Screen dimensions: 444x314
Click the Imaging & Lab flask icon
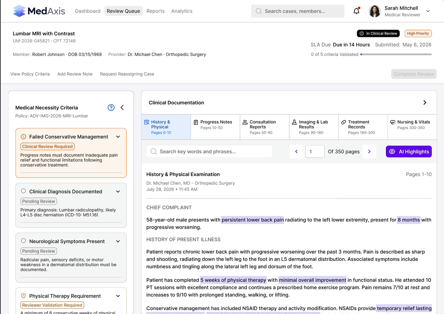click(295, 122)
